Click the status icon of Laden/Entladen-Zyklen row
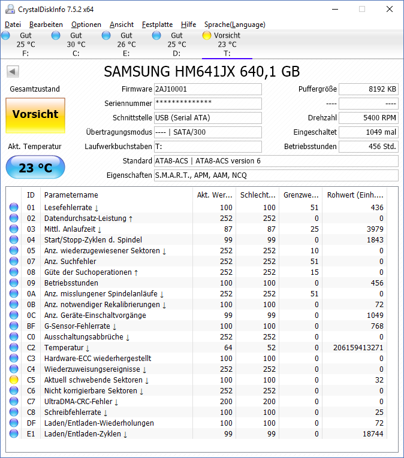This screenshot has height=458, width=404. 14,434
